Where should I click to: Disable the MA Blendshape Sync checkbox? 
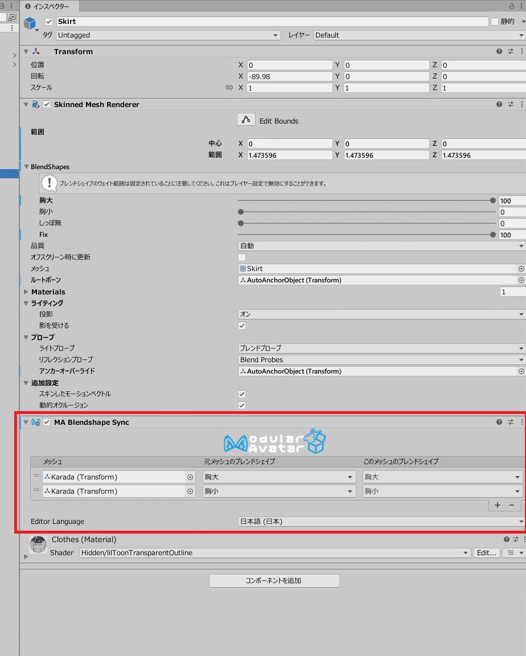[x=47, y=422]
